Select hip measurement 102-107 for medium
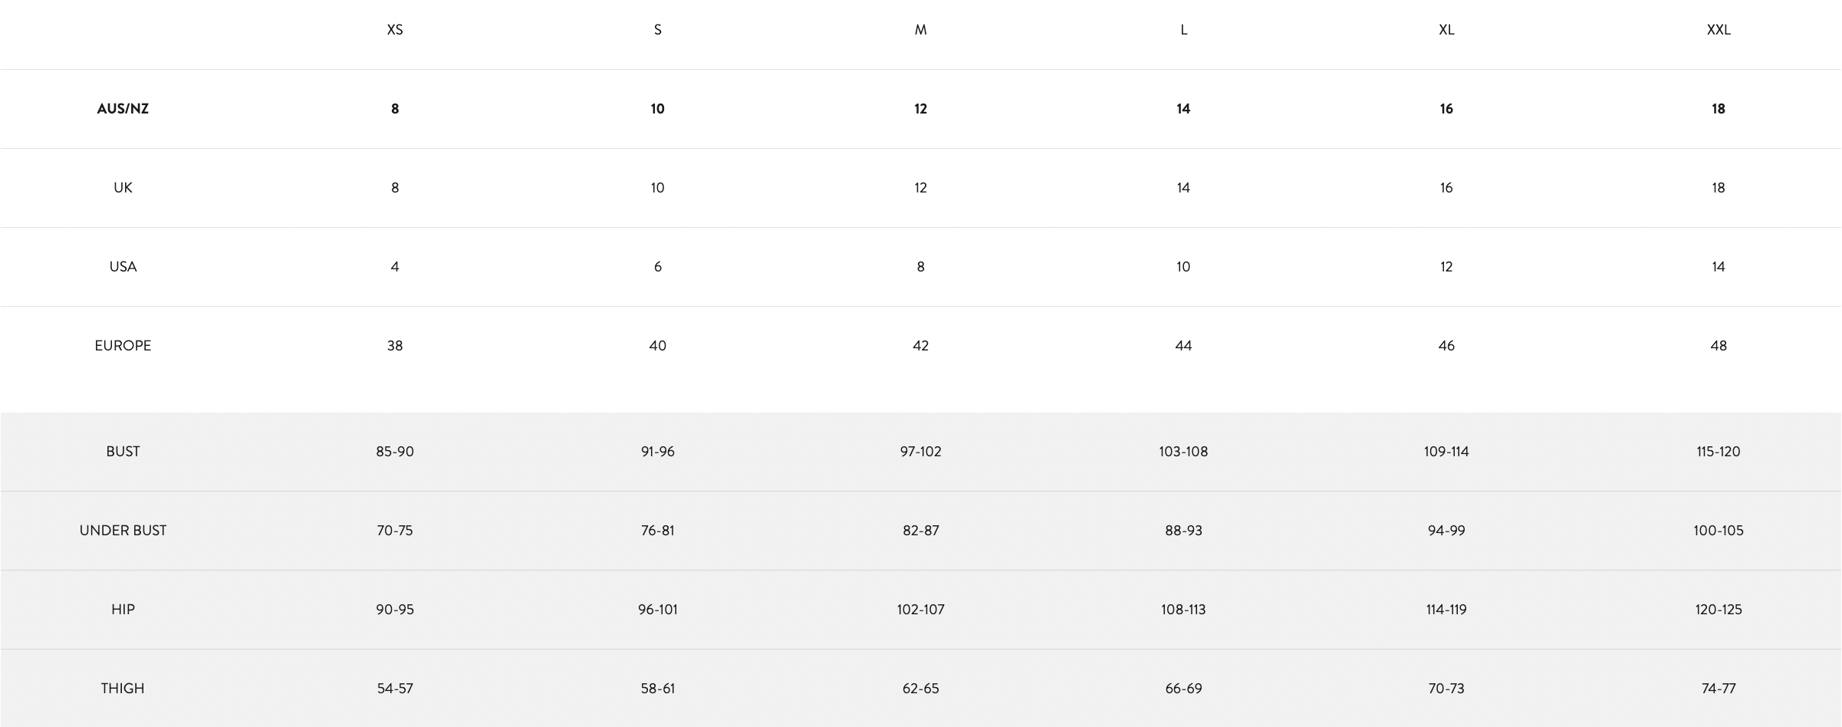Screen dimensions: 1842x727 tap(920, 610)
